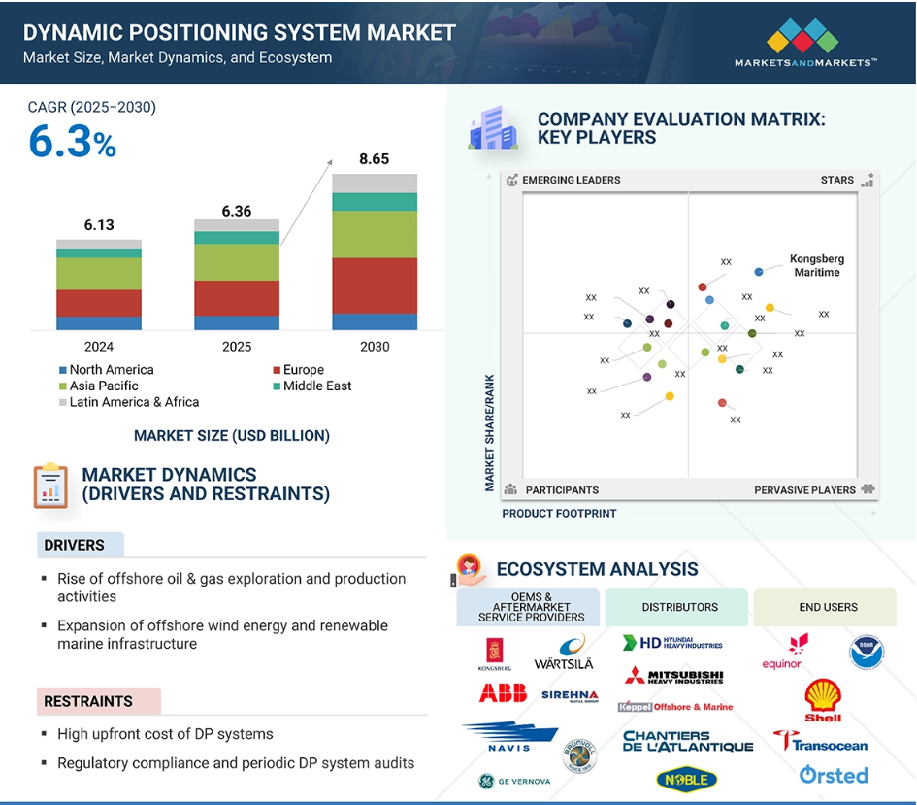The width and height of the screenshot is (917, 805).
Task: Click the Shell logo
Action: pyautogui.click(x=823, y=700)
